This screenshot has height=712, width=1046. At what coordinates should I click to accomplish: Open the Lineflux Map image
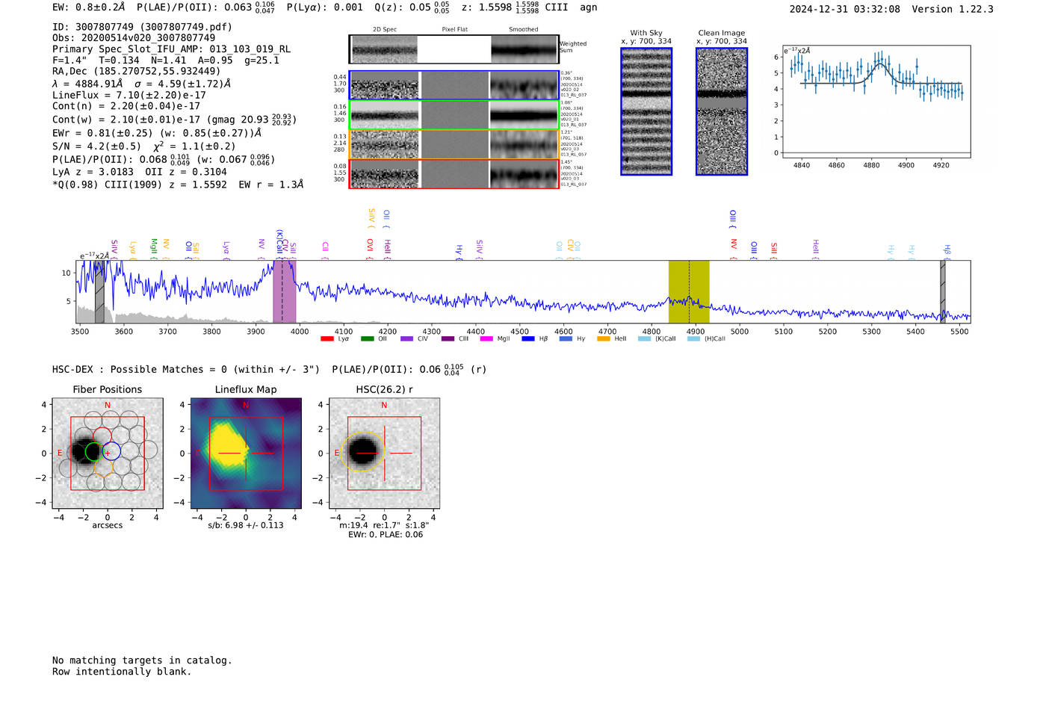click(x=246, y=453)
